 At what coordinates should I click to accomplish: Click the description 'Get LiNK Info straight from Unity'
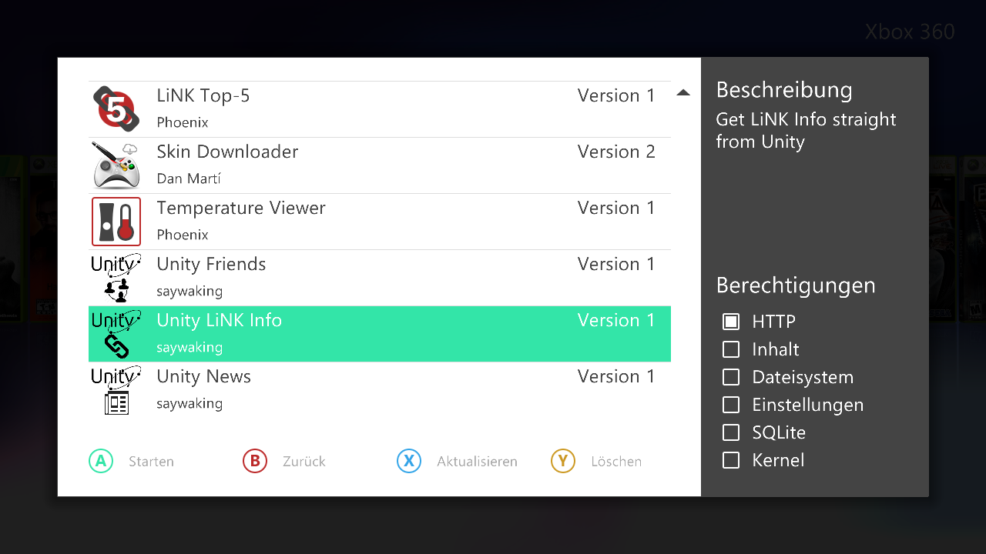point(807,131)
